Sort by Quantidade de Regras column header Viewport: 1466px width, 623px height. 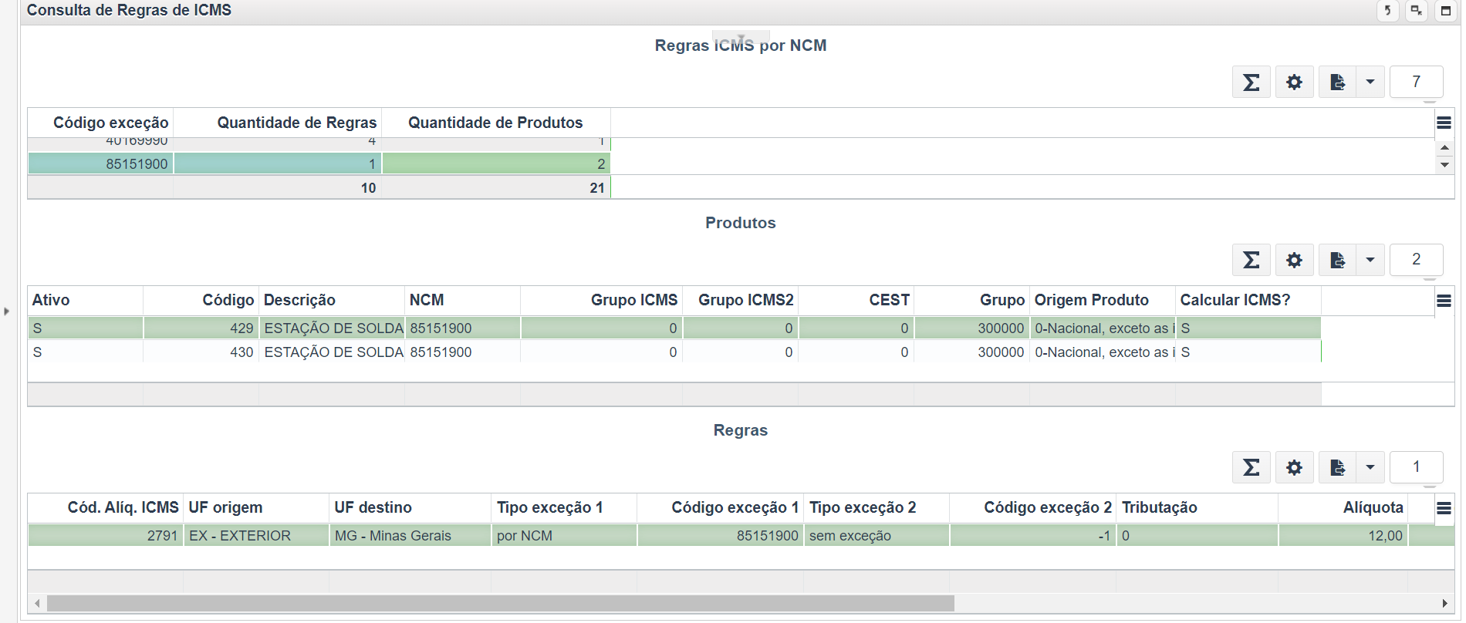coord(278,123)
